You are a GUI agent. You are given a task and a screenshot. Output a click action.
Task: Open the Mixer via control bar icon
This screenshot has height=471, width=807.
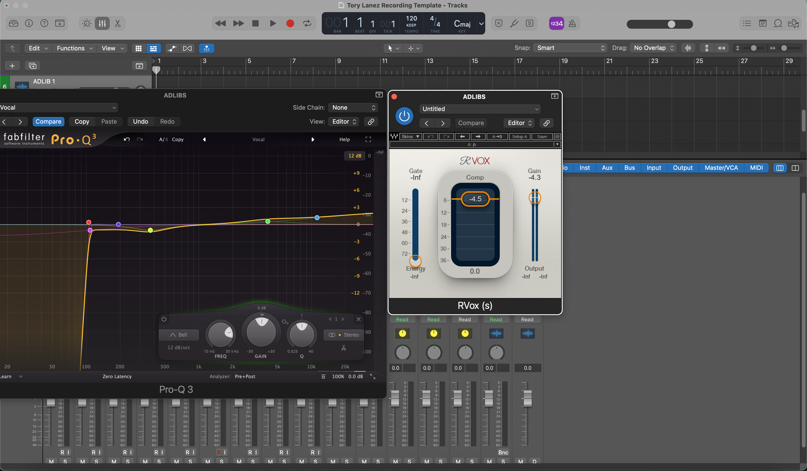coord(102,24)
